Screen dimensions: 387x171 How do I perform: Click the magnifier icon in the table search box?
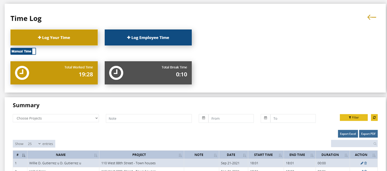click(374, 144)
